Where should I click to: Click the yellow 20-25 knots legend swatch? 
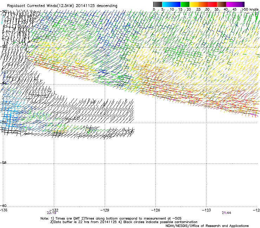[x=194, y=4]
